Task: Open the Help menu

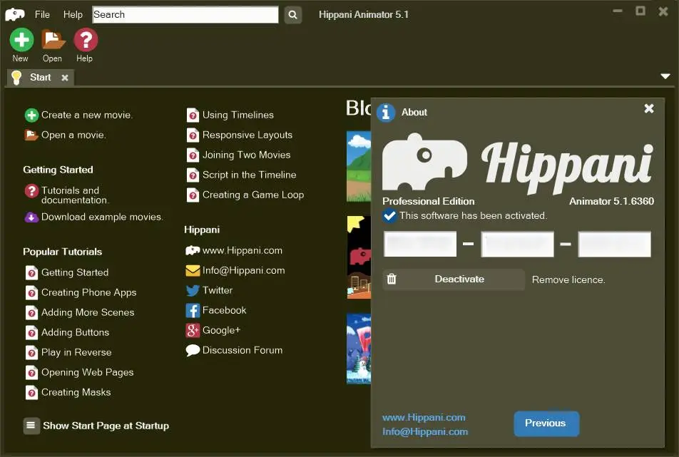Action: click(73, 14)
